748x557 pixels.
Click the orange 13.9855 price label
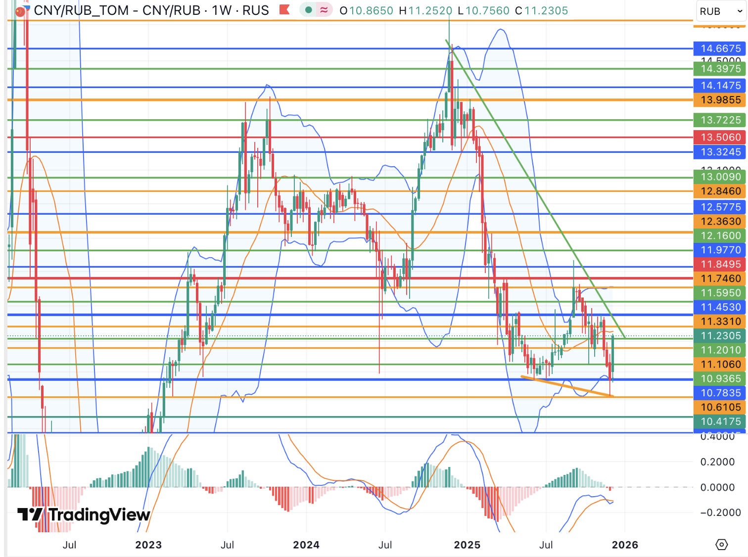(720, 100)
